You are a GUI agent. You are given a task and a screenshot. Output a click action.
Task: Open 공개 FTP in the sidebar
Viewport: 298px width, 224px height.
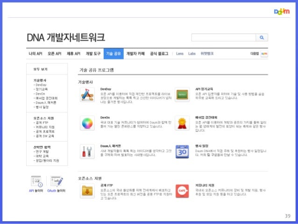pos(42,123)
